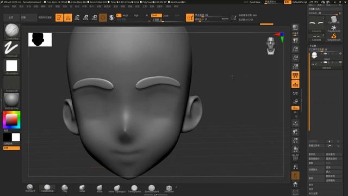Toggle the orange Xyz rotation button
348x196 pixels.
click(295, 108)
